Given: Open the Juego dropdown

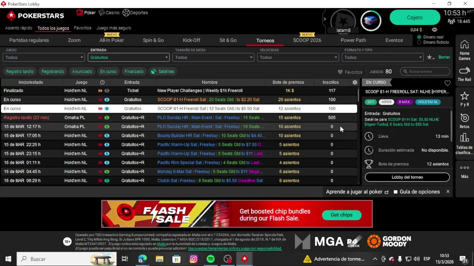Looking at the screenshot, I should 44,57.
